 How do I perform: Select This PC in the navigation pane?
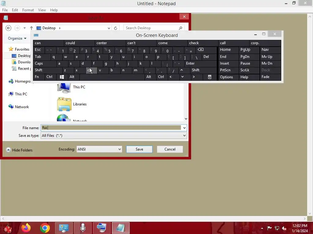coord(18,94)
